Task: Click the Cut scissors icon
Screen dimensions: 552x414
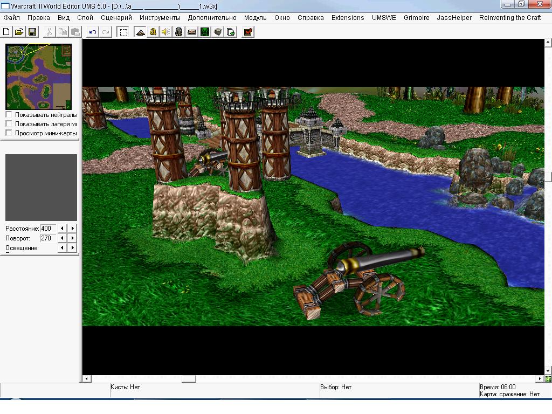Action: coord(49,32)
